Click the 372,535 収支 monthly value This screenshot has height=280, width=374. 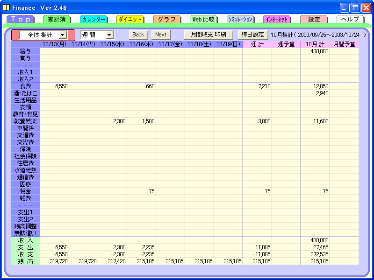(315, 254)
